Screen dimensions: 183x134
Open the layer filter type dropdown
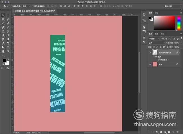[x=154, y=39]
